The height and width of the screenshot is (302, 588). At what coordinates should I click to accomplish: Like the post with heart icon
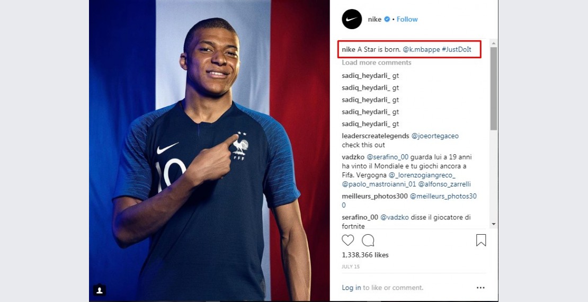348,241
